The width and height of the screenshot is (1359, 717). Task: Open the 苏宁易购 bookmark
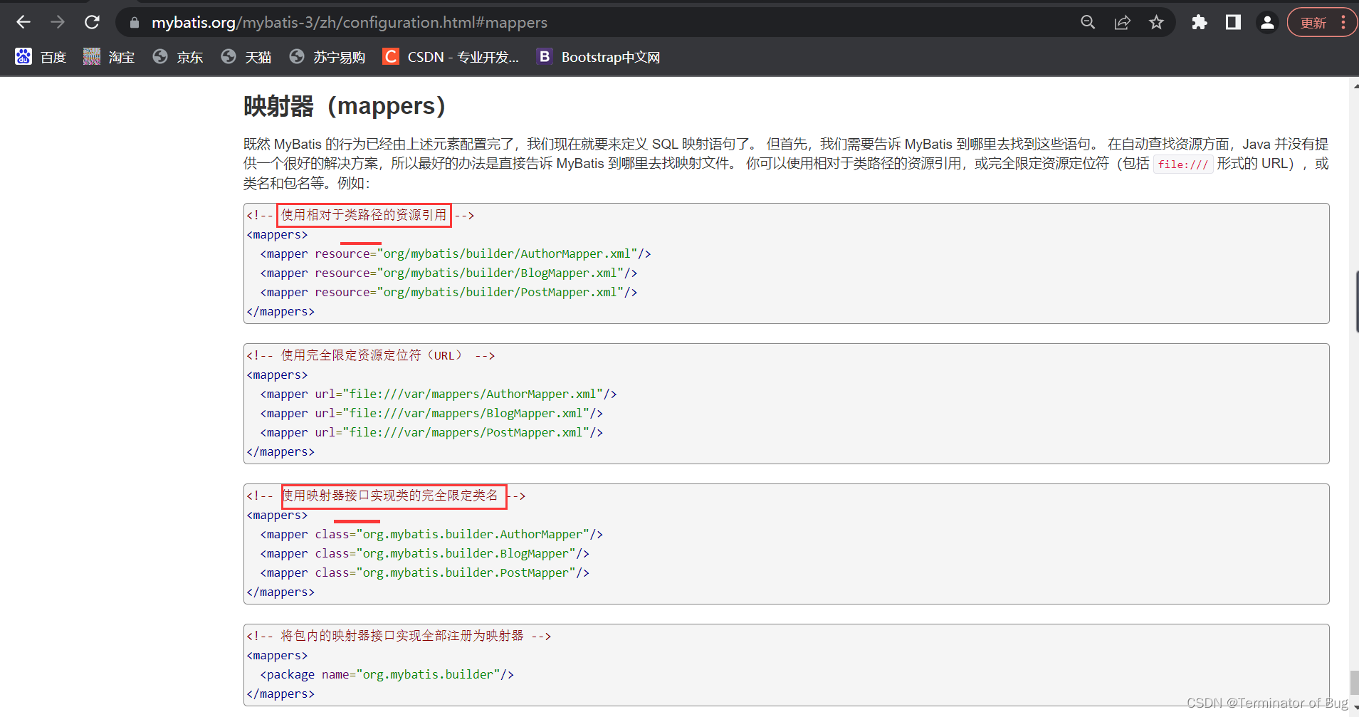pos(327,57)
